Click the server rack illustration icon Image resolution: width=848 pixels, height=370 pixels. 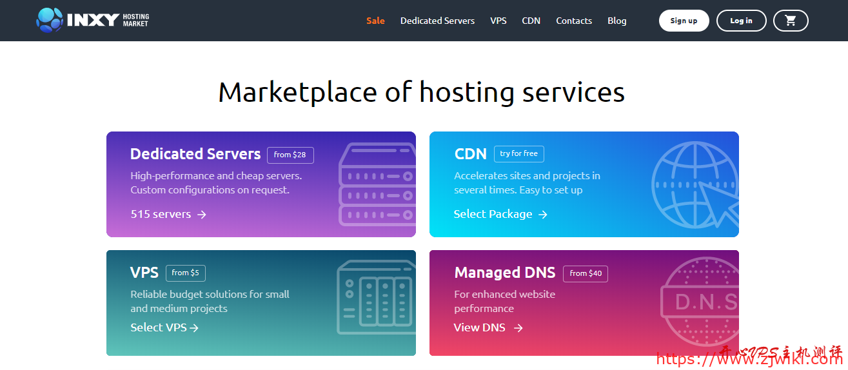(377, 184)
